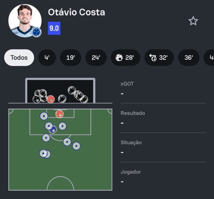Click the rightmost shot marker outside the box
The width and height of the screenshot is (214, 199).
coord(76,146)
